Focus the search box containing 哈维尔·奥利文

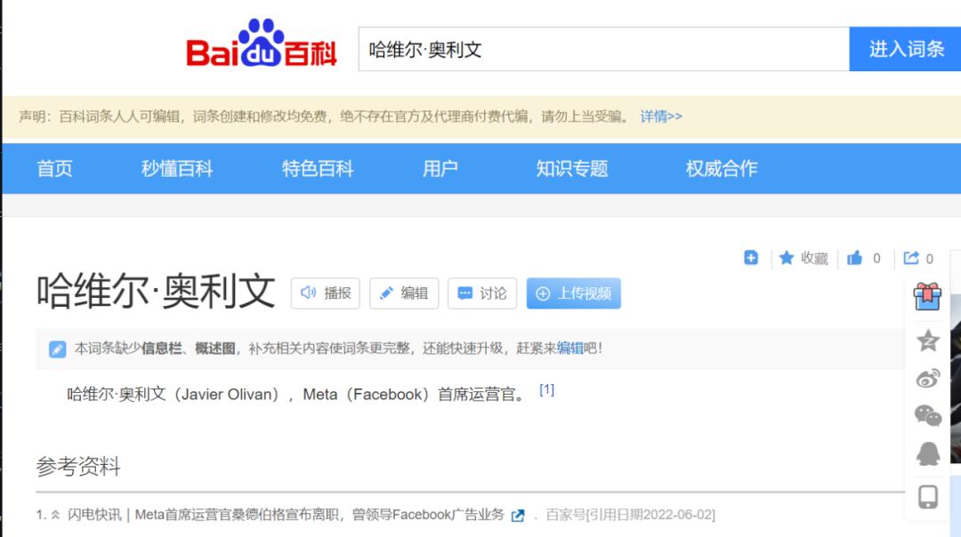point(603,49)
